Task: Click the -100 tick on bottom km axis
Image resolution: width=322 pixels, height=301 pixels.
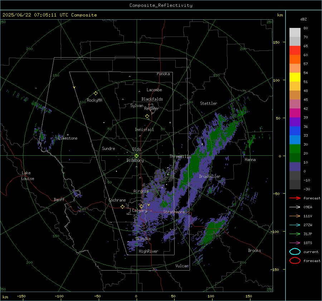Action: (59, 296)
